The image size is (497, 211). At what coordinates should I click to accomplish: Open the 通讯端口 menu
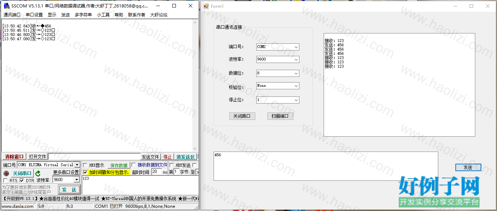coord(12,15)
